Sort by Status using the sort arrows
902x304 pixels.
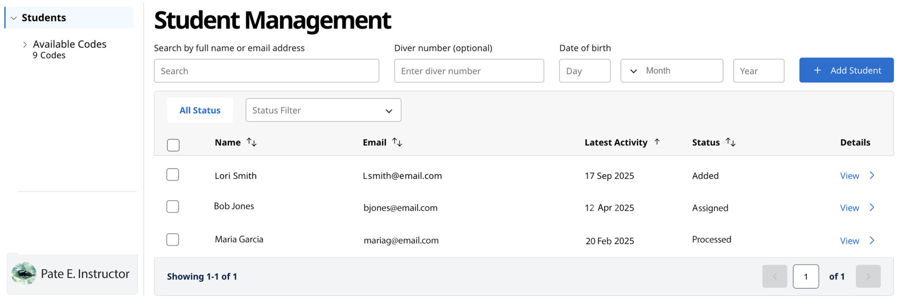tap(731, 142)
